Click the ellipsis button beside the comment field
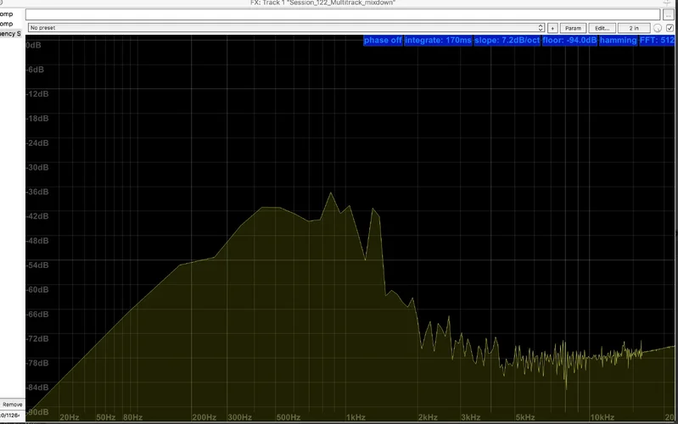Viewport: 678px width, 424px height. pyautogui.click(x=669, y=14)
